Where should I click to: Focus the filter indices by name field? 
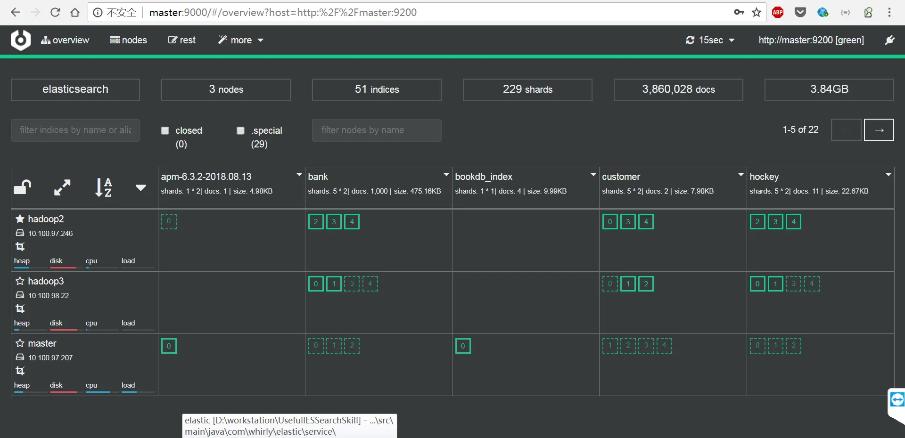tap(75, 130)
